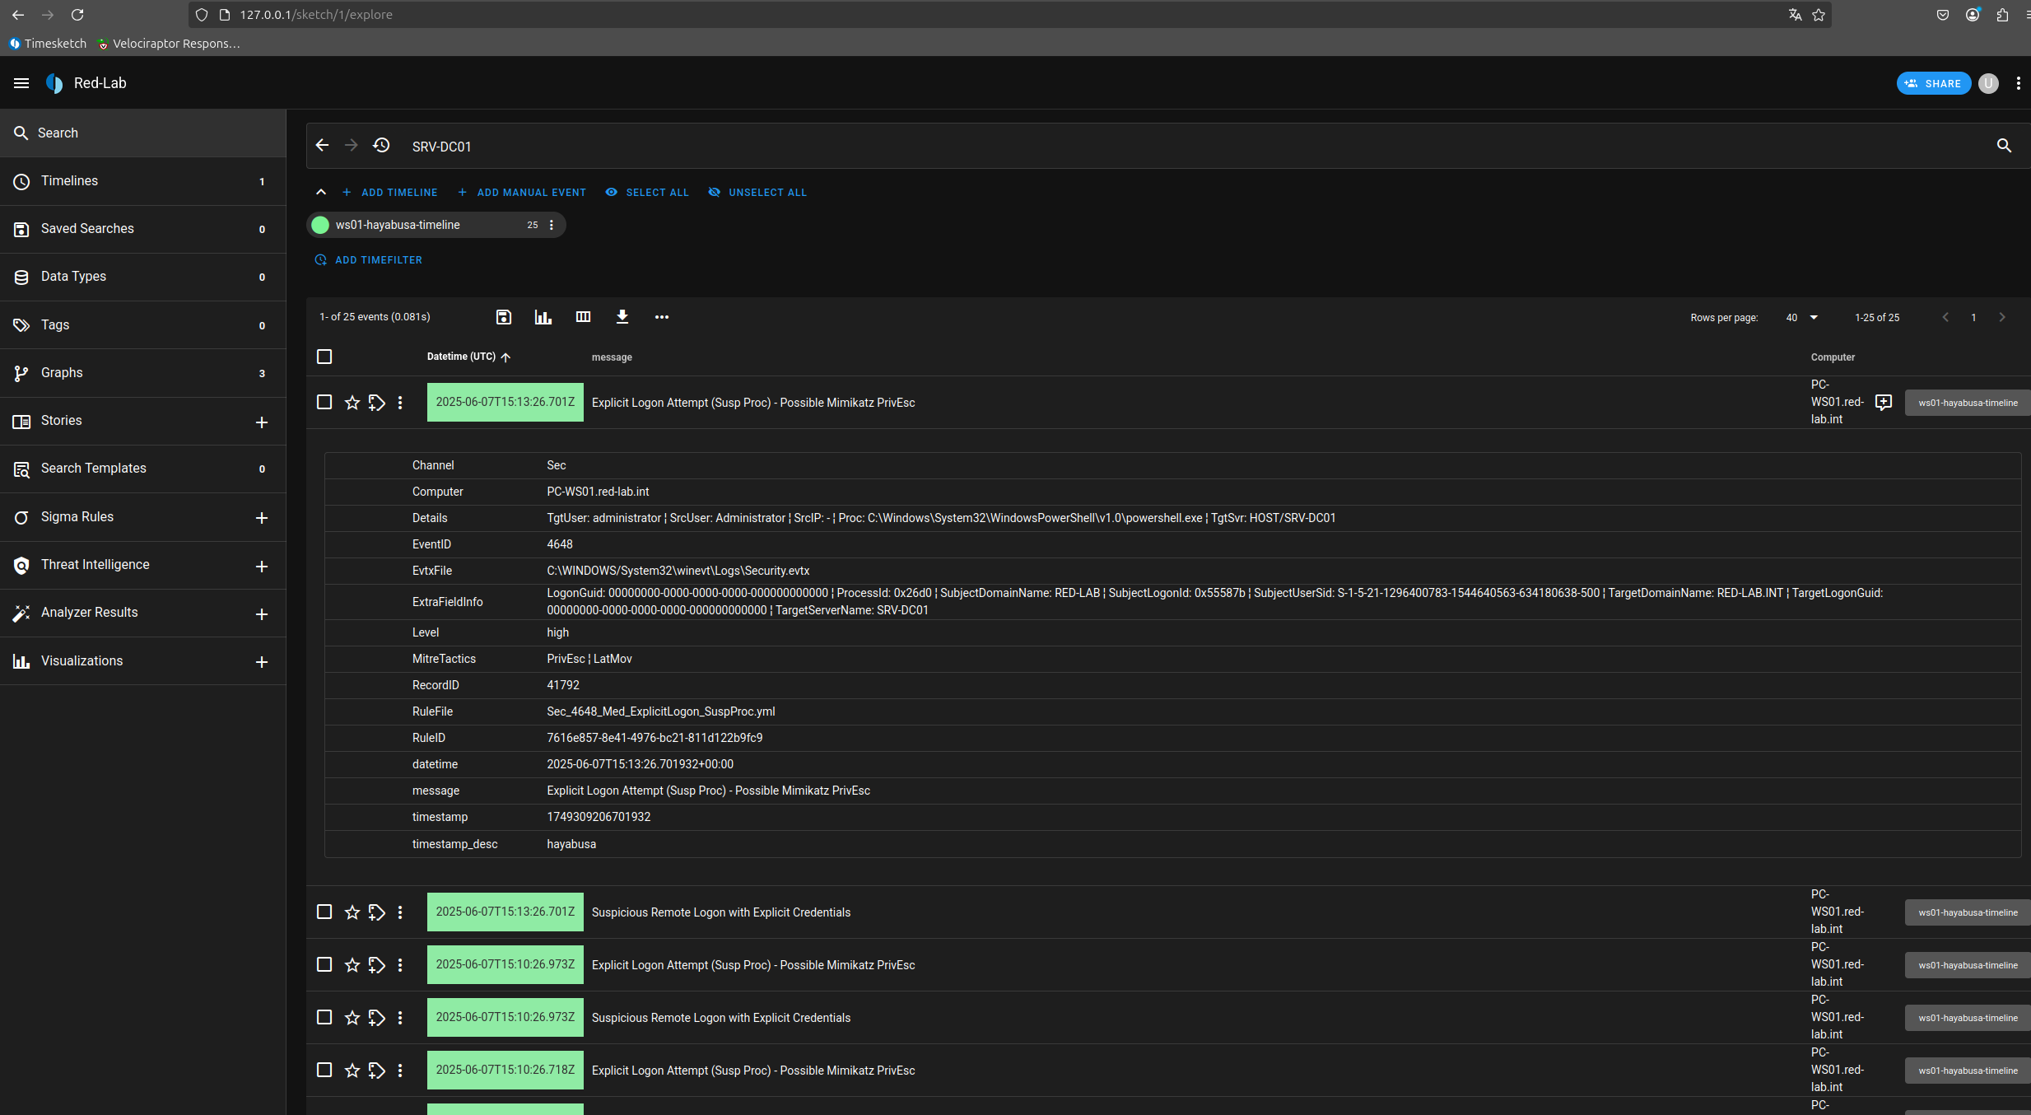Check the 15:10:26.973Z Suspicious Remote Logon event
The width and height of the screenshot is (2031, 1115).
pos(324,1017)
